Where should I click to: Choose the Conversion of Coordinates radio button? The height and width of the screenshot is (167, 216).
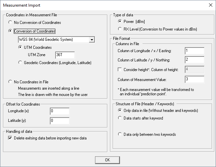[11, 31]
